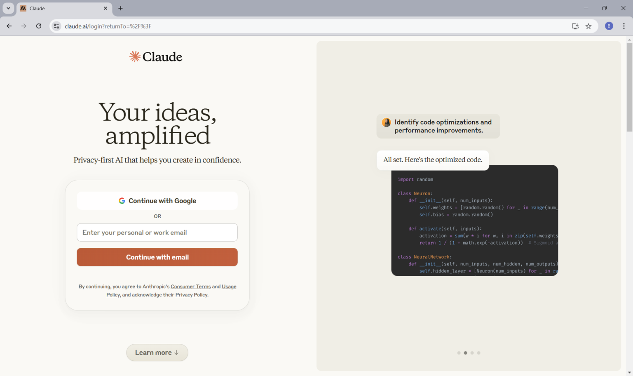Click the Google icon on the sign-in button
633x376 pixels.
coord(122,200)
